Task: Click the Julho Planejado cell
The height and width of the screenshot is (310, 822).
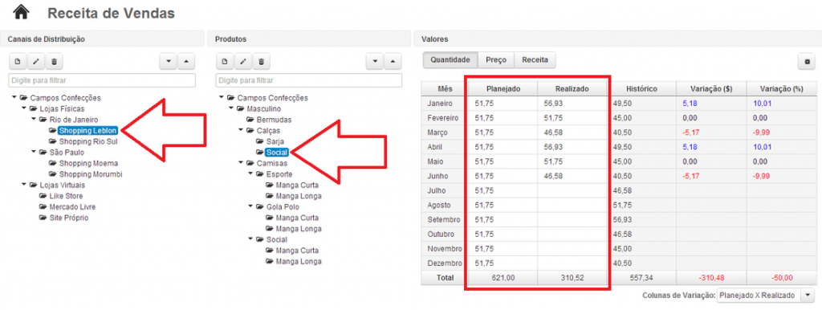Action: coord(503,190)
